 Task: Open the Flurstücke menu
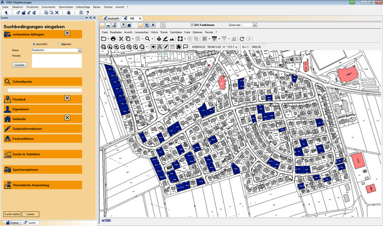(x=32, y=7)
